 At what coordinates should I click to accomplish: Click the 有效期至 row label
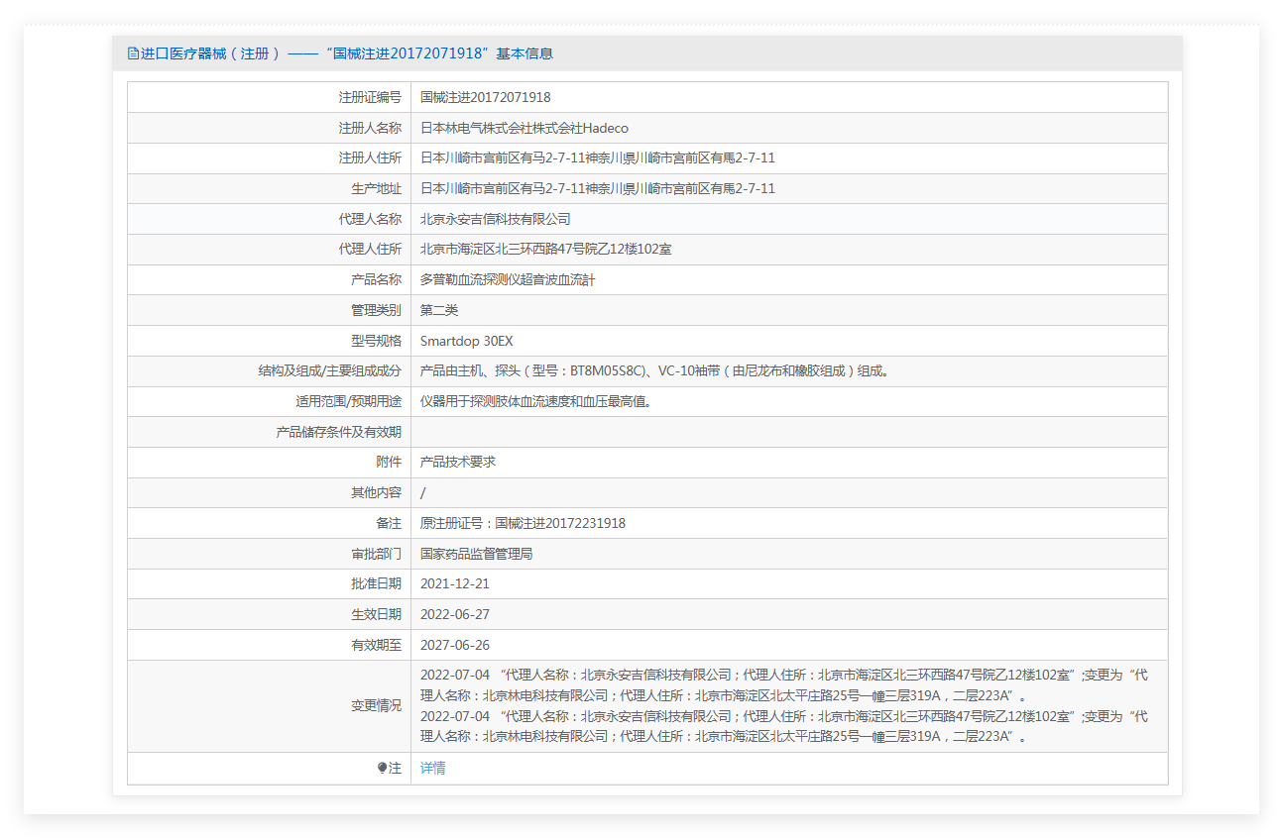point(377,645)
